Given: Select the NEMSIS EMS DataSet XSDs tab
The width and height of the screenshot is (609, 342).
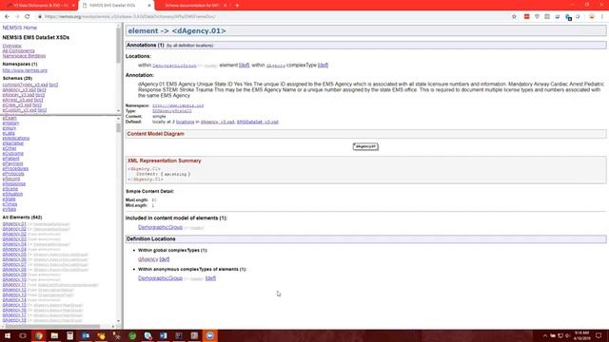Looking at the screenshot, I should tap(112, 6).
